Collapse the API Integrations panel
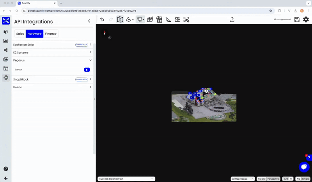The width and height of the screenshot is (312, 182). point(89,21)
